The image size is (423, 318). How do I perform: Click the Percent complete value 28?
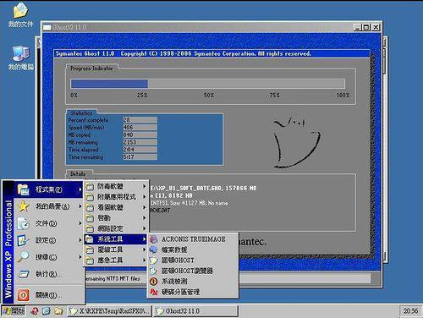pyautogui.click(x=140, y=120)
